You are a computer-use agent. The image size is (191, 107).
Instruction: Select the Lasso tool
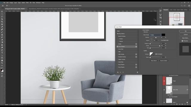2,17
